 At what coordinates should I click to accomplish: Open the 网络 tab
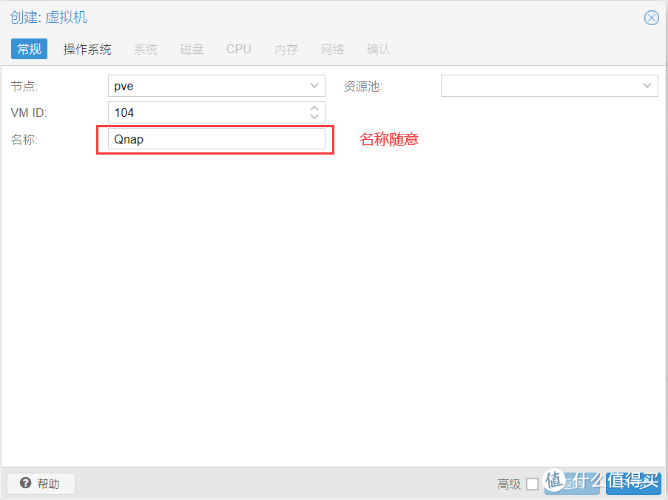coord(332,49)
